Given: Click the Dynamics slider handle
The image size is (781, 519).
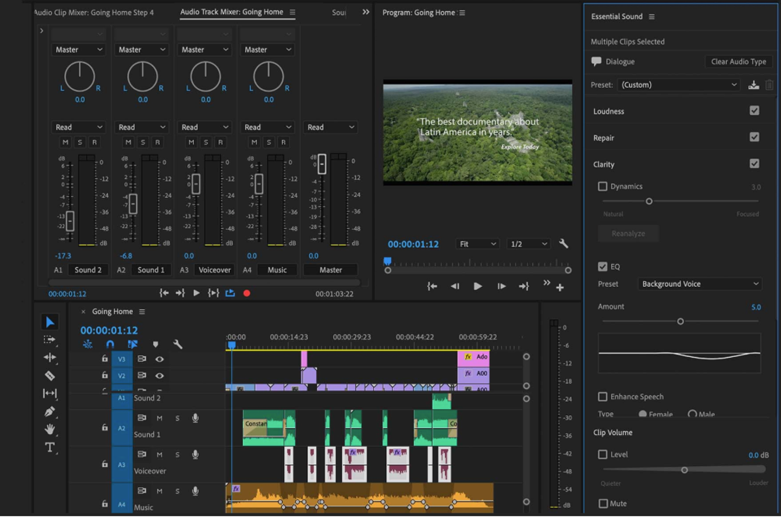Looking at the screenshot, I should (649, 201).
